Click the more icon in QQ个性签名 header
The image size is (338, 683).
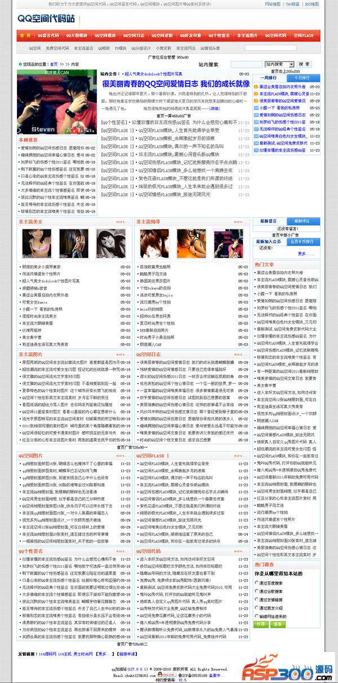(123, 551)
